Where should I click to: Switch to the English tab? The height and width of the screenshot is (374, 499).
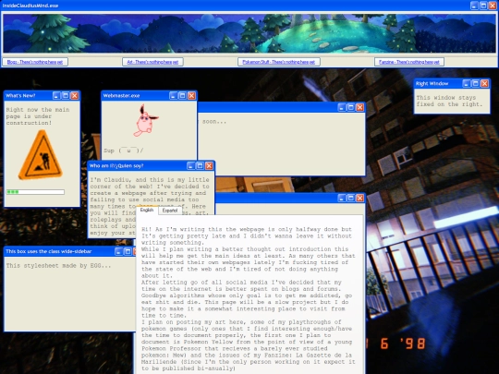pyautogui.click(x=147, y=211)
